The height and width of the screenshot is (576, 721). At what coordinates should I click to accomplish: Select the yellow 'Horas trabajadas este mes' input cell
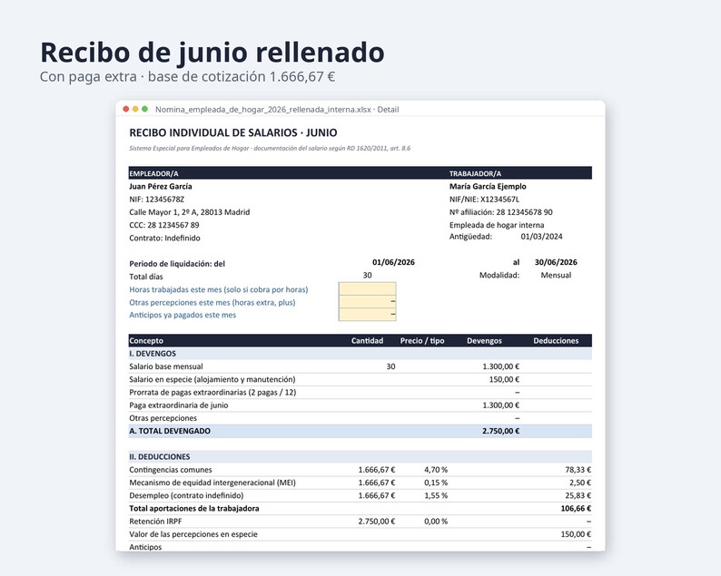point(368,289)
